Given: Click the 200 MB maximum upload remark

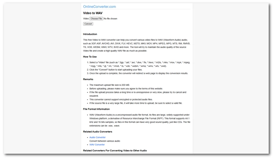Looking at the screenshot, I should 110,85.
